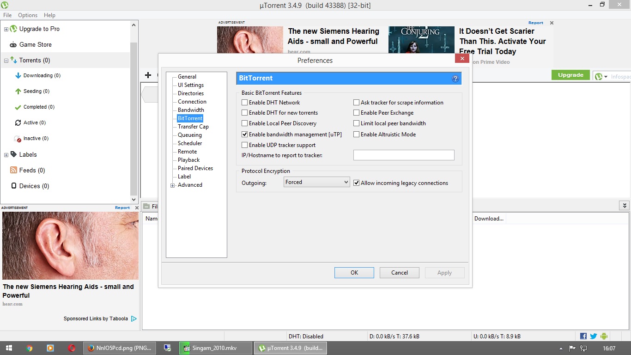Open the Facebook icon in status bar
The width and height of the screenshot is (631, 355).
(583, 336)
